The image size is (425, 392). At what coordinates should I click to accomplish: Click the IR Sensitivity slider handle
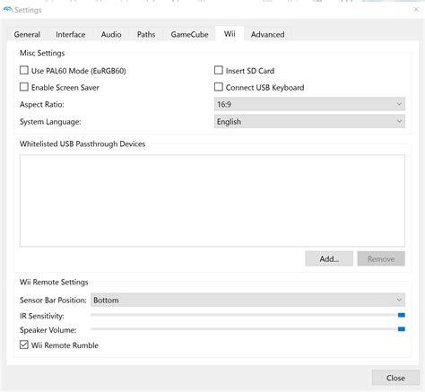(402, 315)
